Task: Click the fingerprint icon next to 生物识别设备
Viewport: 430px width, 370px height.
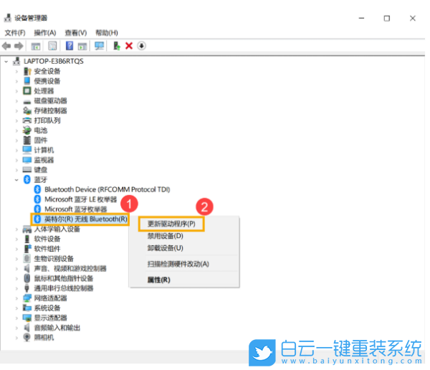Action: (27, 258)
